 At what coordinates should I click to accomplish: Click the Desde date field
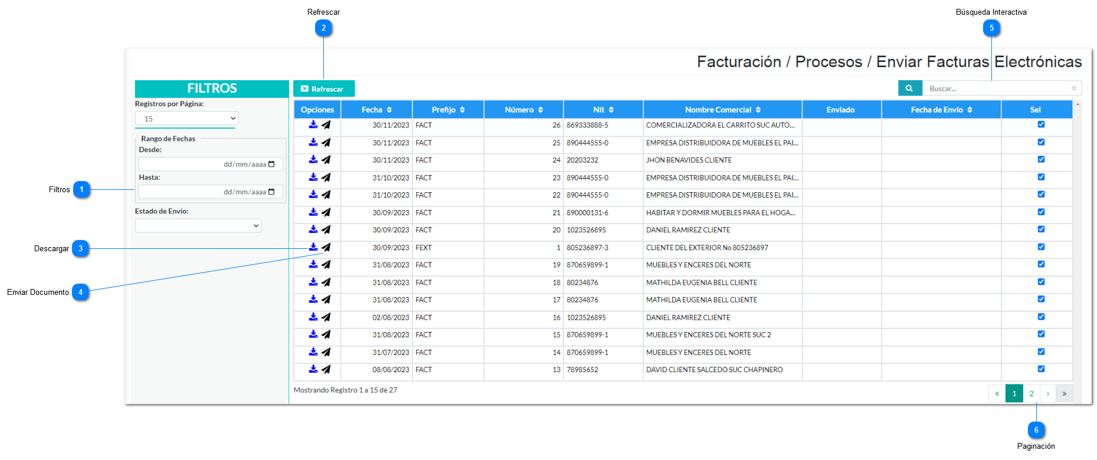(x=211, y=164)
